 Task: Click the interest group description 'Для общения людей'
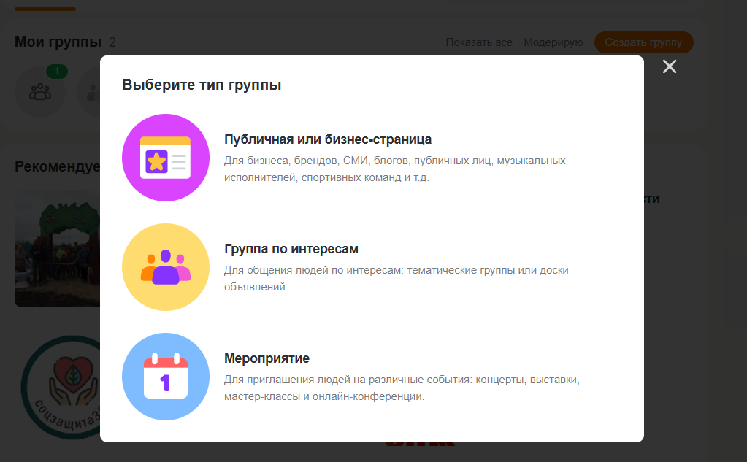pos(397,279)
